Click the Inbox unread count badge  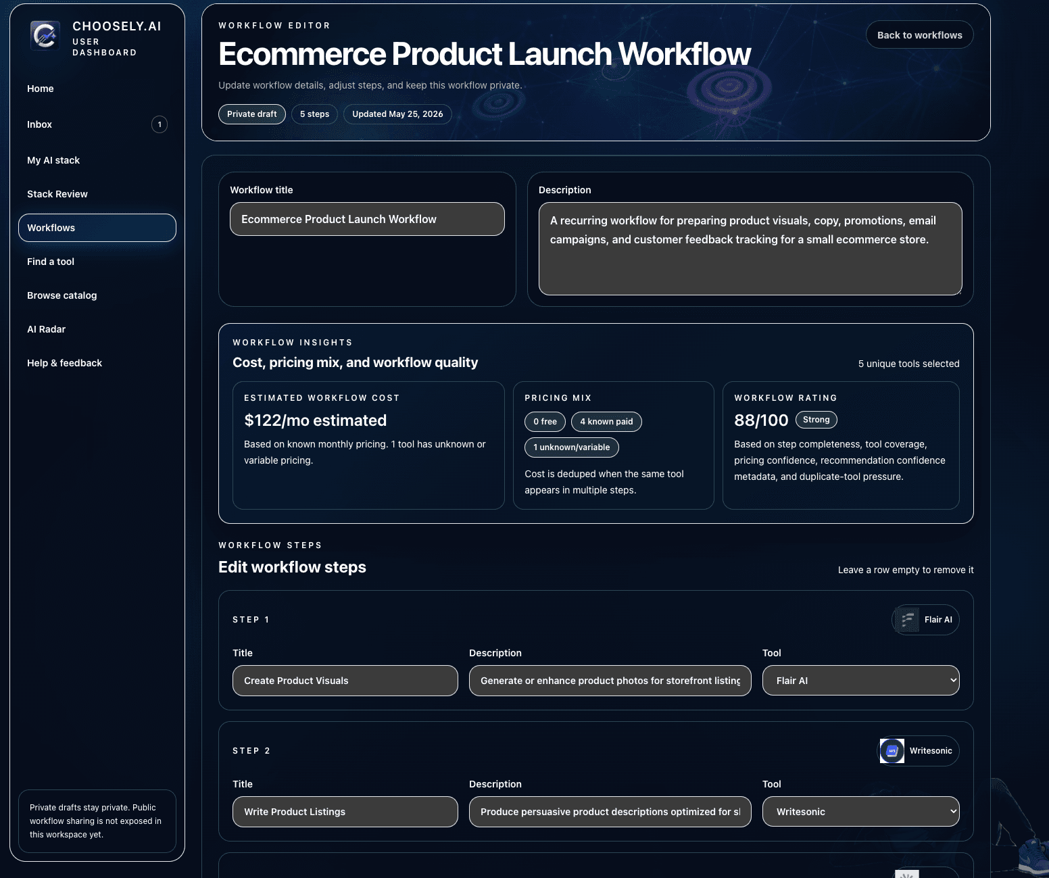160,124
